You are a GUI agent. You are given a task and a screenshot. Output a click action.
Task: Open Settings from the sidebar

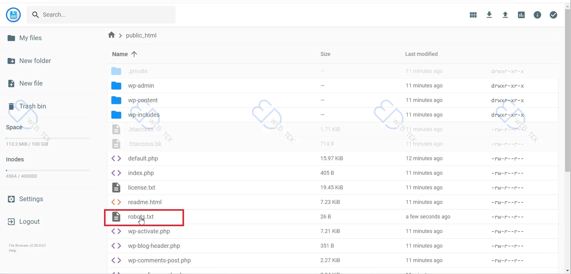[x=31, y=199]
